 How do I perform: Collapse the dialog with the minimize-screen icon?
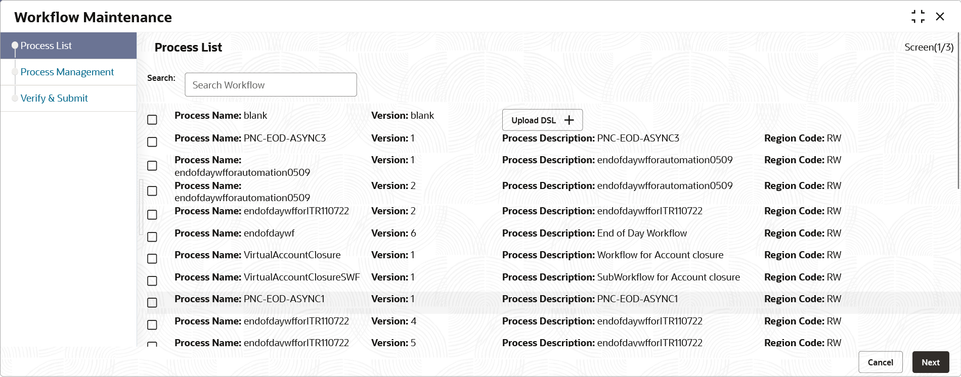point(918,17)
